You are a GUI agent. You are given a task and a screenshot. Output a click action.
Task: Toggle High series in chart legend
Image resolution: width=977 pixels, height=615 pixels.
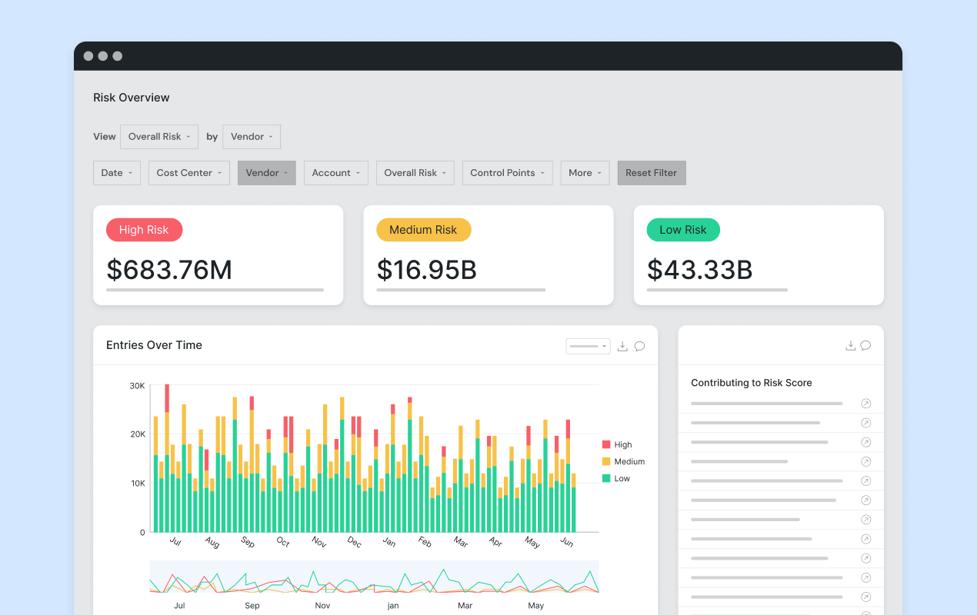coord(616,444)
